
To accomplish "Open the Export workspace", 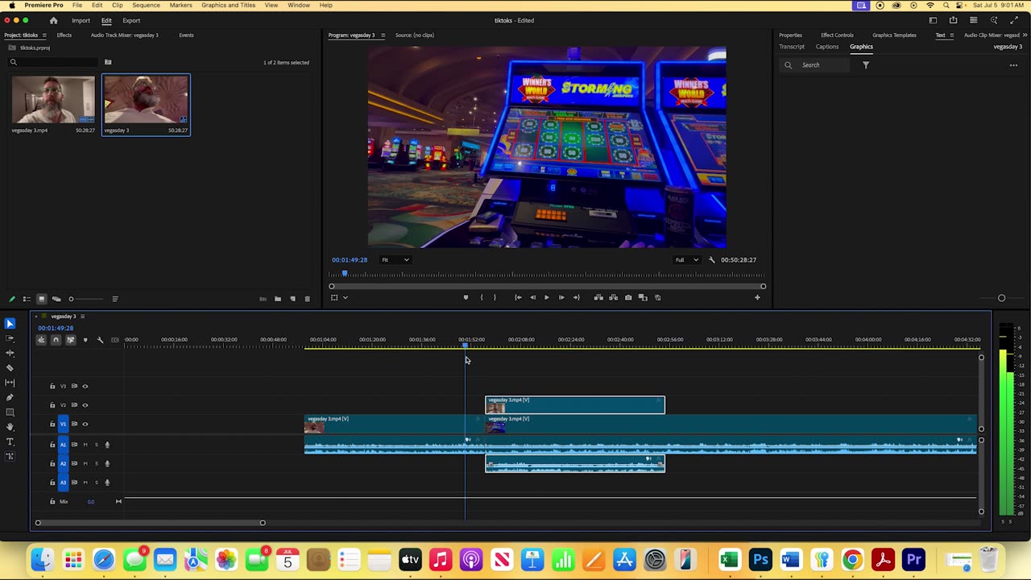I will pyautogui.click(x=131, y=20).
